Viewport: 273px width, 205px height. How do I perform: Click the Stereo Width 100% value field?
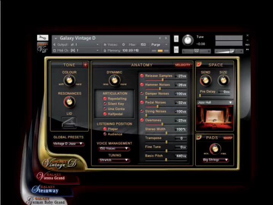[181, 129]
